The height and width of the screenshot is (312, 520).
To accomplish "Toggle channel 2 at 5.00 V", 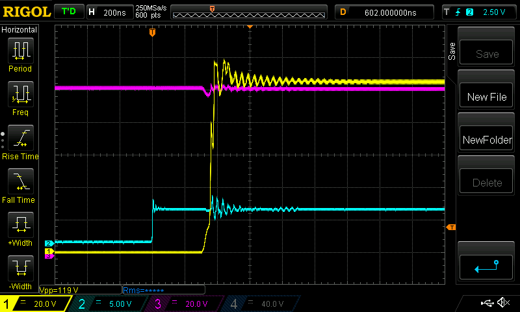I will click(109, 304).
